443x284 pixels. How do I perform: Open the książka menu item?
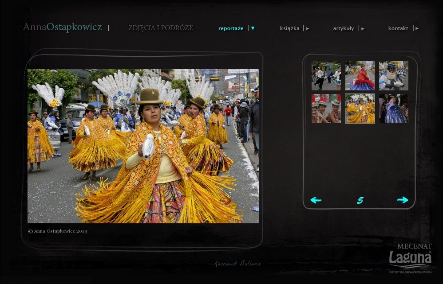point(289,28)
